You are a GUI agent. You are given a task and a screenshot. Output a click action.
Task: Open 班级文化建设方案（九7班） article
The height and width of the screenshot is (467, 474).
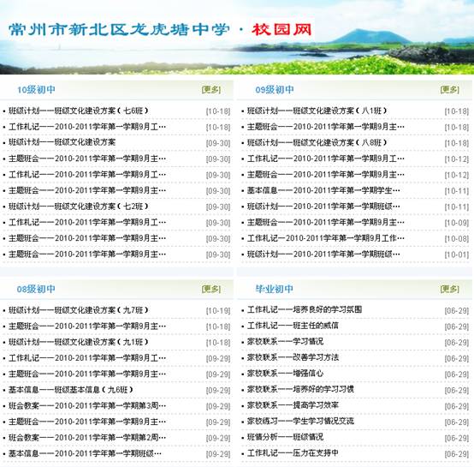tap(79, 310)
